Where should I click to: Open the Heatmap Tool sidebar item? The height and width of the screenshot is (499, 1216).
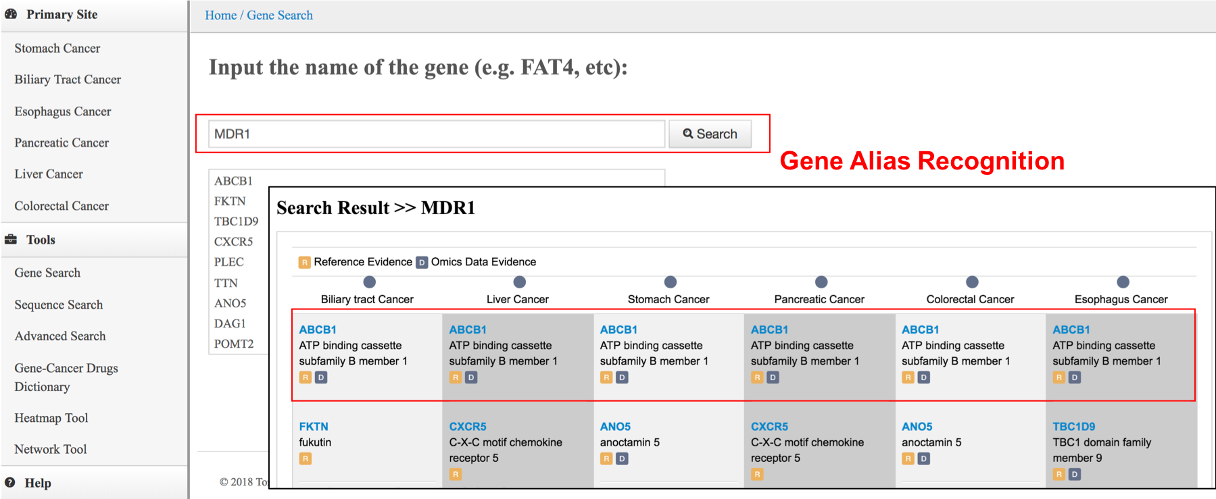point(51,418)
